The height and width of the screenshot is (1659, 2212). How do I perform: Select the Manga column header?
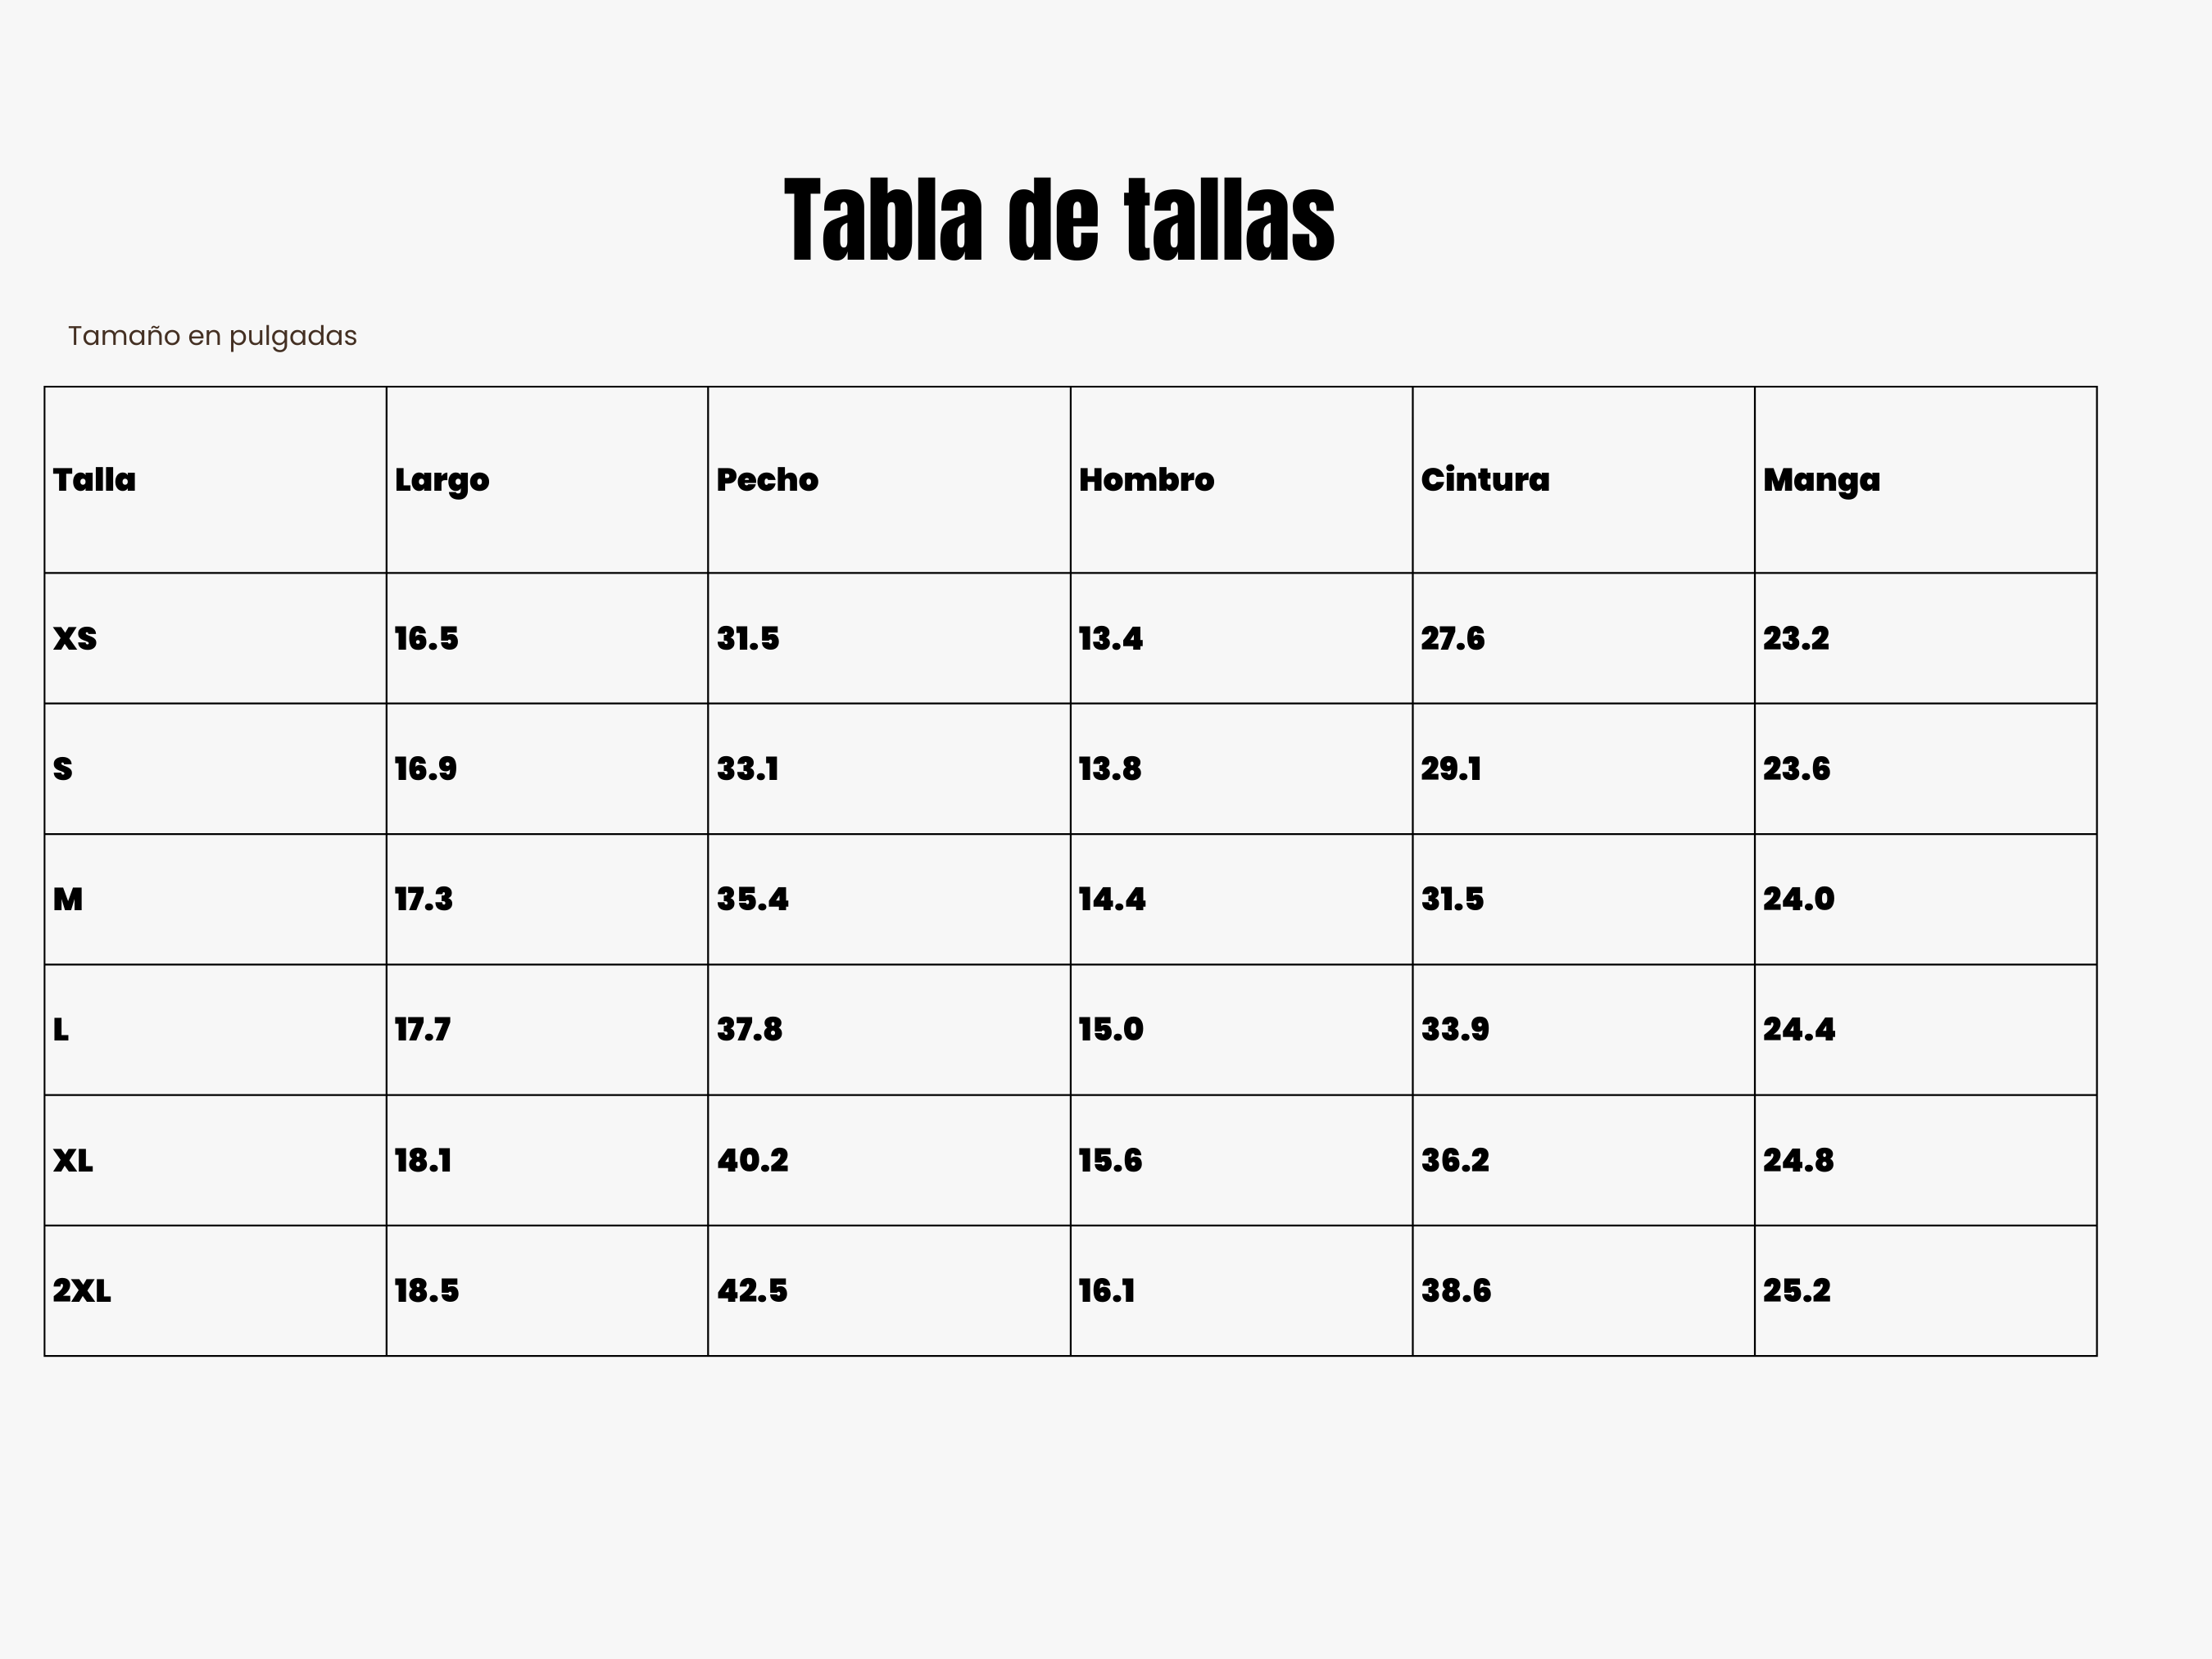point(1821,480)
